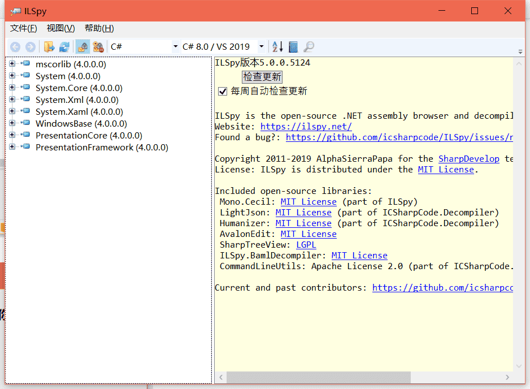
Task: Expand the System (4.0.0.0) node
Action: 12,75
